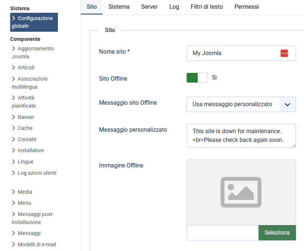This screenshot has width=304, height=251.
Task: Open Configurazione globale in the sidebar
Action: [x=34, y=22]
